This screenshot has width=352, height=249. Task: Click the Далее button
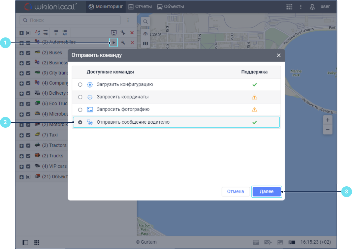coord(266,191)
